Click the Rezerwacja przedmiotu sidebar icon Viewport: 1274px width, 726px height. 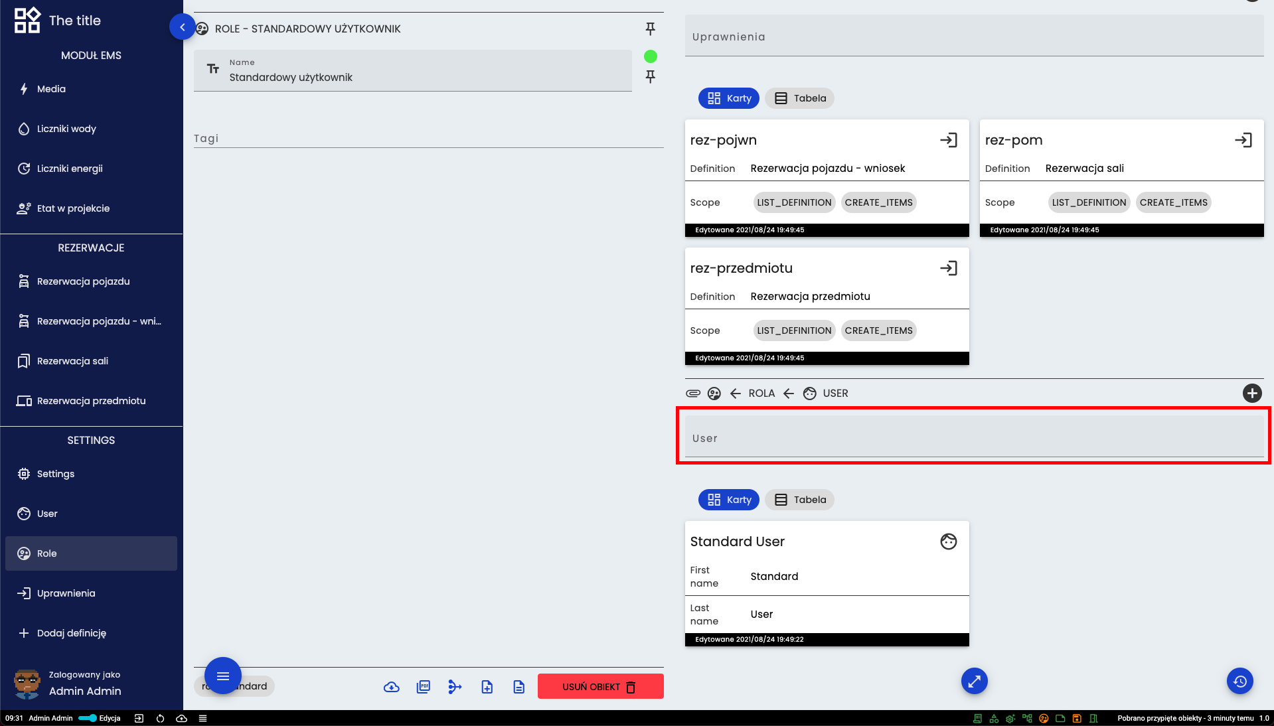pos(24,401)
